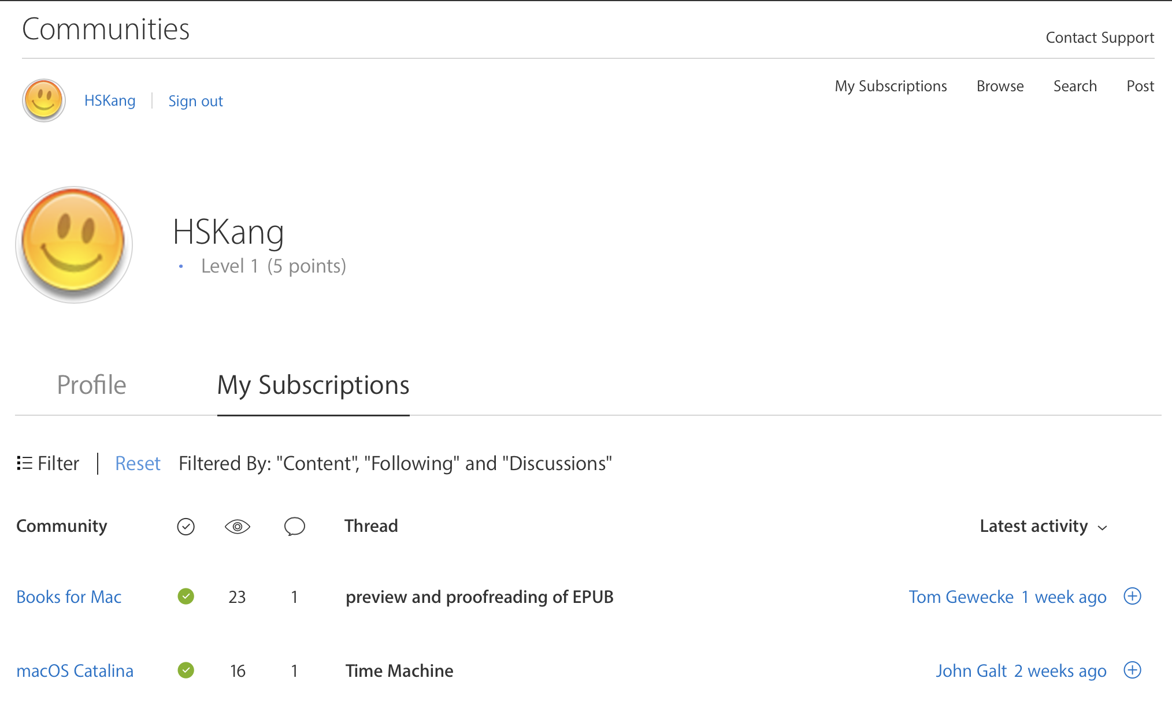
Task: Click the small smiley avatar beside HSKang
Action: click(44, 100)
